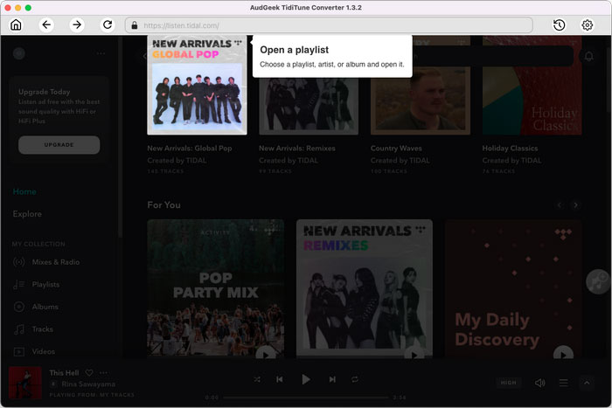Screen dimensions: 612x408
Task: Reload the page with the refresh icon
Action: coord(108,25)
